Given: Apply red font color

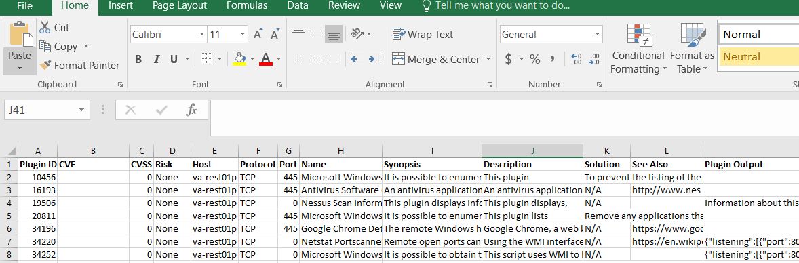Looking at the screenshot, I should click(265, 59).
